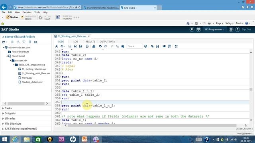Open the Safety dropdown in command bar

[229, 23]
